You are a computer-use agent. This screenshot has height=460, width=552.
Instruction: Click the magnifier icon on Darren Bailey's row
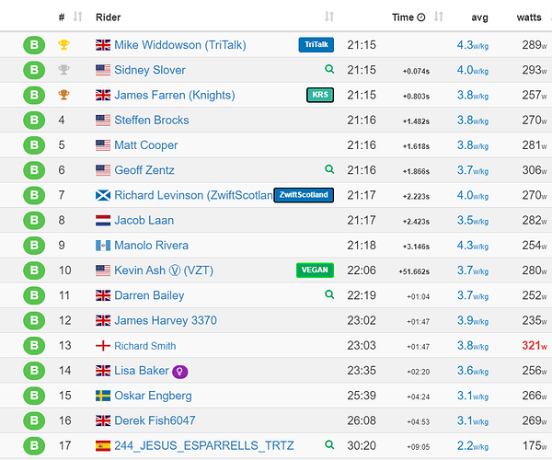click(x=329, y=294)
